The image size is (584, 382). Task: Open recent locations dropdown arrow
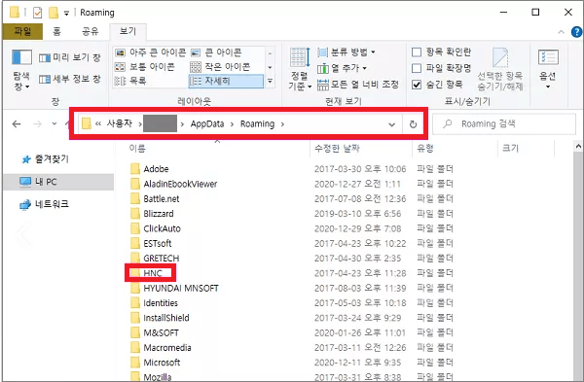[x=55, y=123]
